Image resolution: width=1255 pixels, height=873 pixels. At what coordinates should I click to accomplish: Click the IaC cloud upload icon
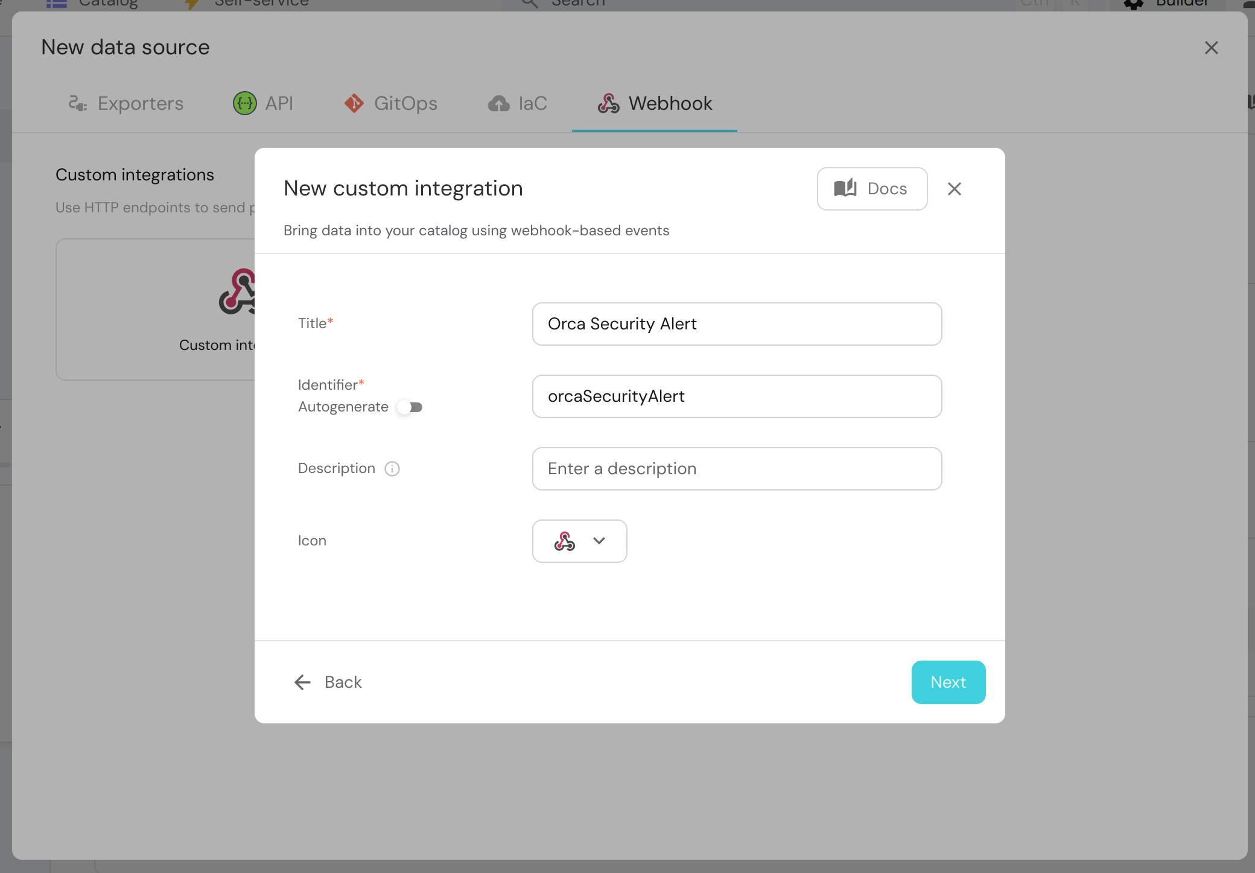click(x=499, y=104)
